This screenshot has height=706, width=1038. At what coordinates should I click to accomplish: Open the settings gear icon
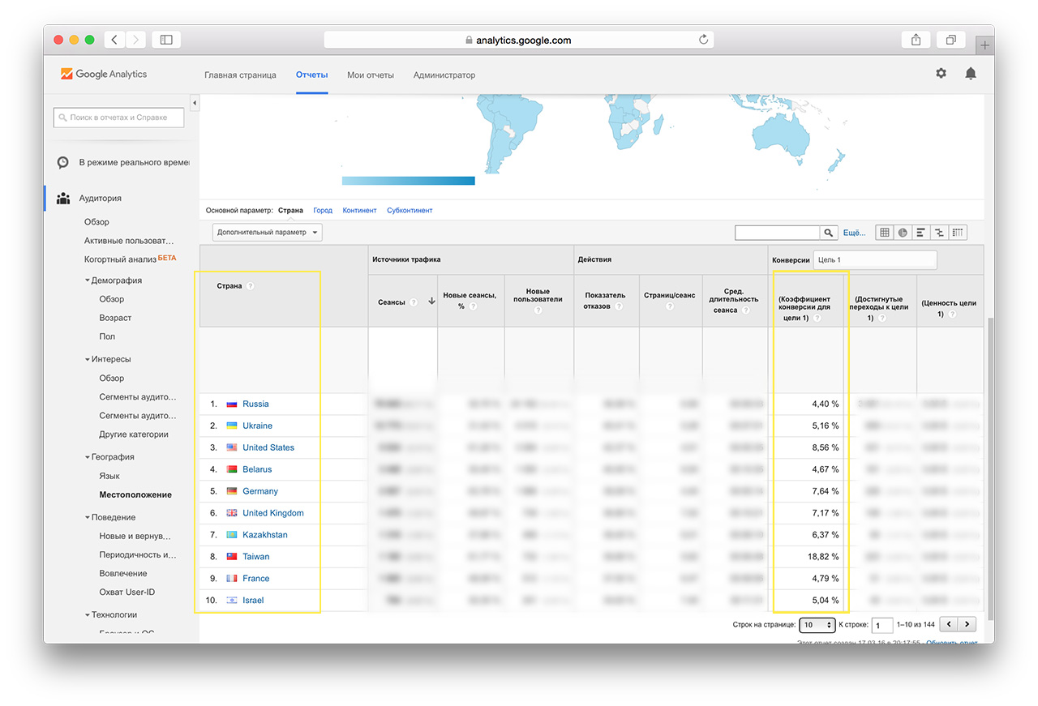point(941,74)
